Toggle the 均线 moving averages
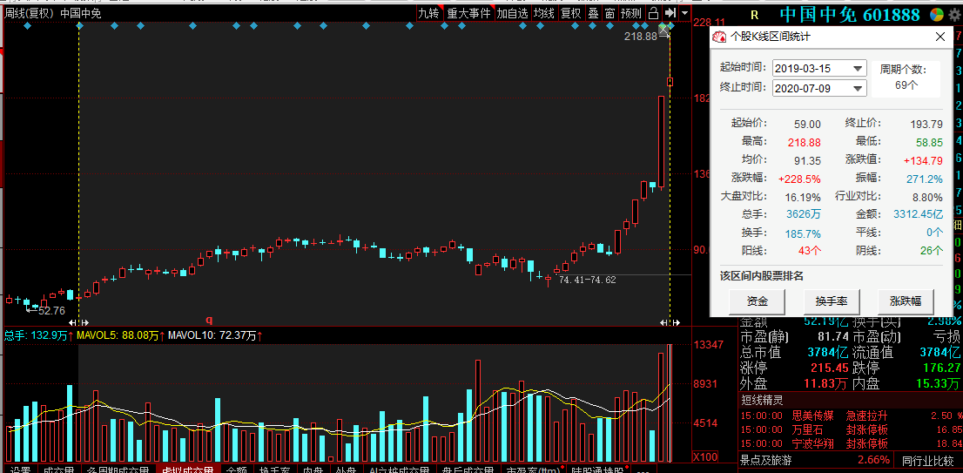Image resolution: width=963 pixels, height=473 pixels. pyautogui.click(x=543, y=13)
